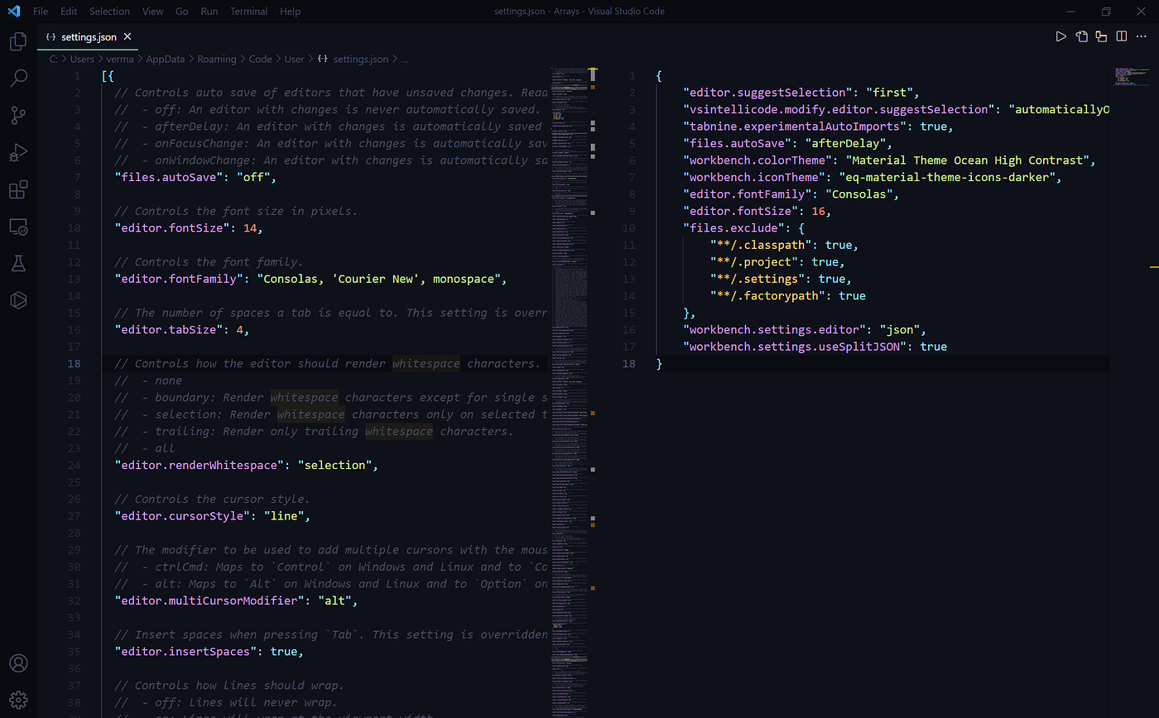
Task: Click the "**/.classpath": true entry
Action: [x=784, y=245]
